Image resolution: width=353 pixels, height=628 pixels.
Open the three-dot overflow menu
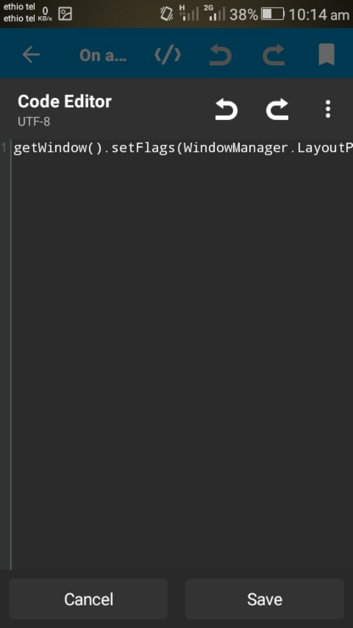point(328,109)
